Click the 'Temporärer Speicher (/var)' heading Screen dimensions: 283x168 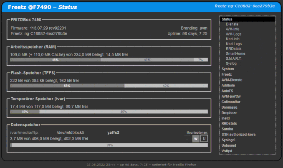(38, 99)
